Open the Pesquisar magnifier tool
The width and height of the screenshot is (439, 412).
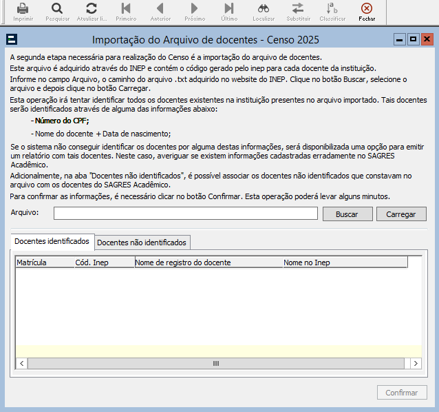pyautogui.click(x=57, y=9)
